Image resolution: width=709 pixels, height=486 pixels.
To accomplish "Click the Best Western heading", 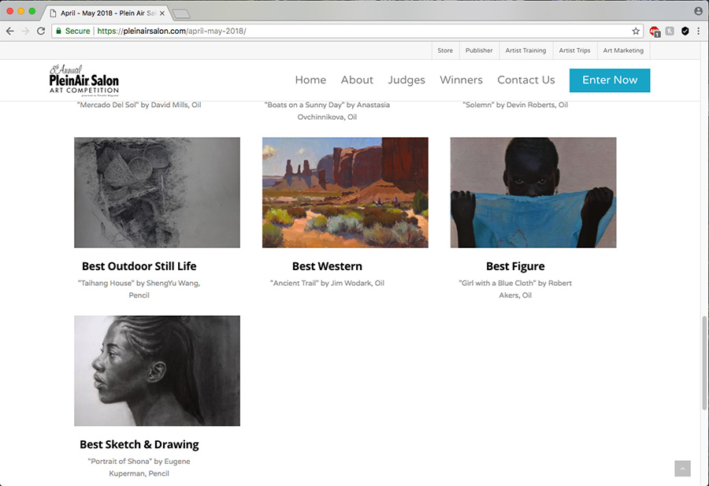I will [x=327, y=266].
